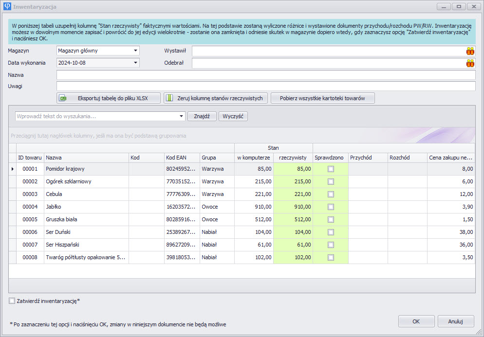The height and width of the screenshot is (337, 484).
Task: Expand the Data wykonania date picker
Action: point(135,63)
